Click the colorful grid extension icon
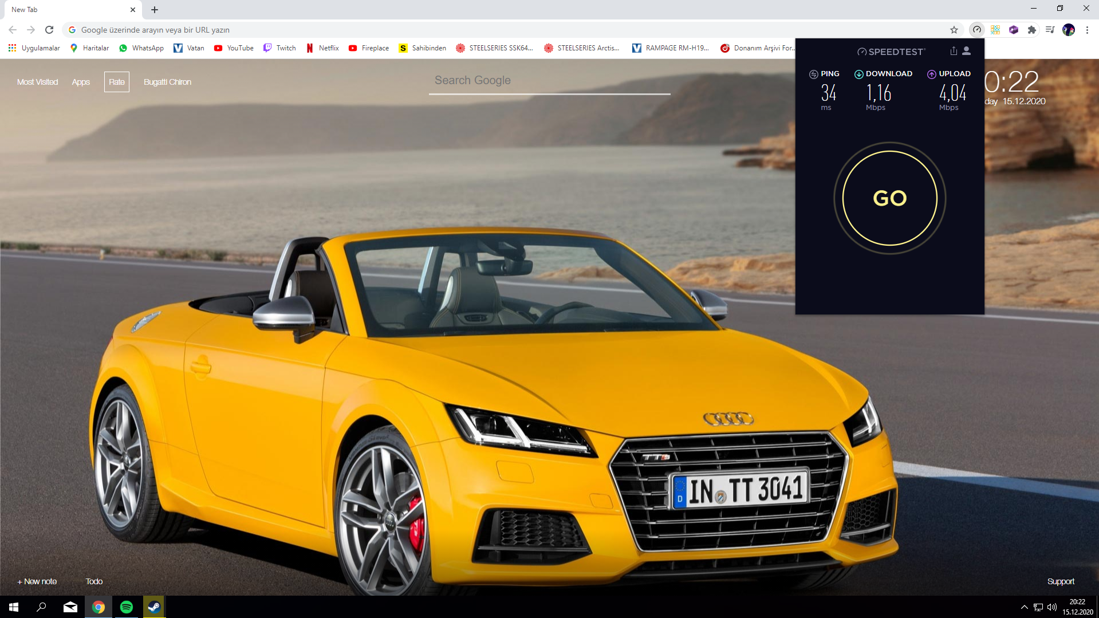Image resolution: width=1099 pixels, height=618 pixels. [x=995, y=30]
